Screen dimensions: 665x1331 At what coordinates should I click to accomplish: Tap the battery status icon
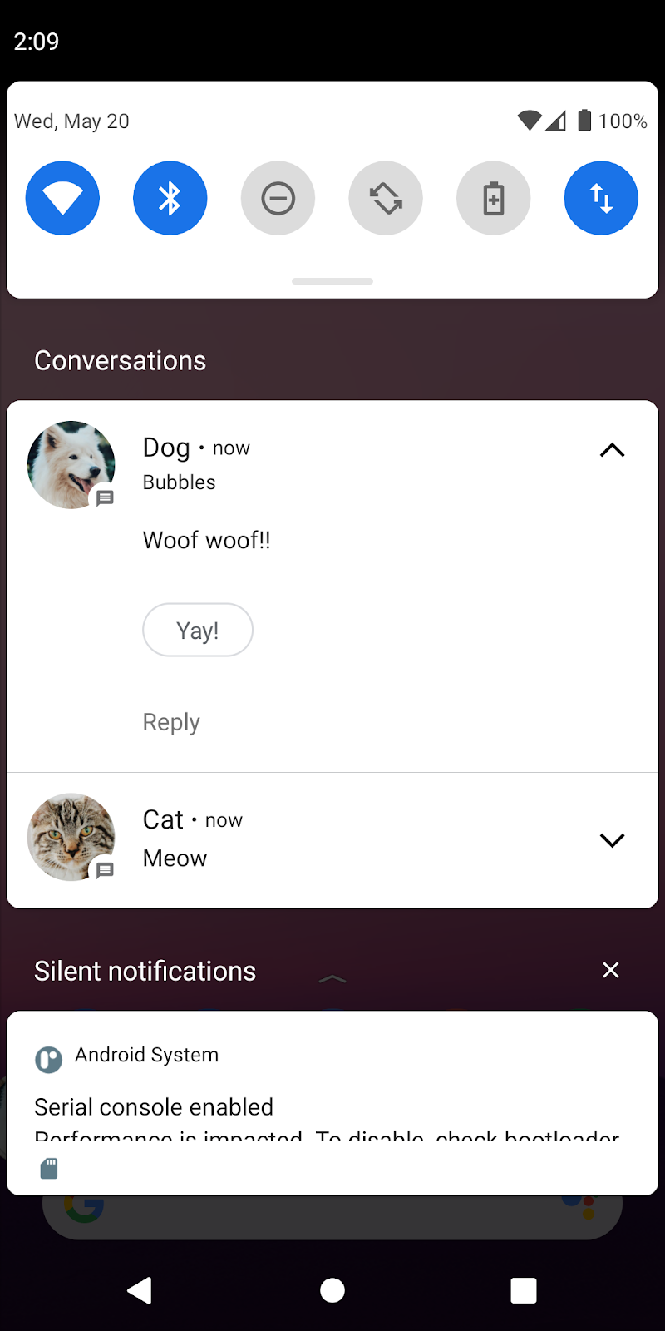point(584,121)
